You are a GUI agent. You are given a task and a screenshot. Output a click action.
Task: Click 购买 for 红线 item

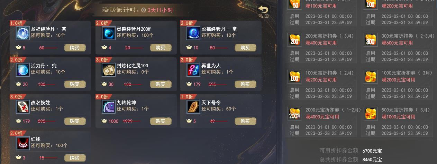[75, 158]
